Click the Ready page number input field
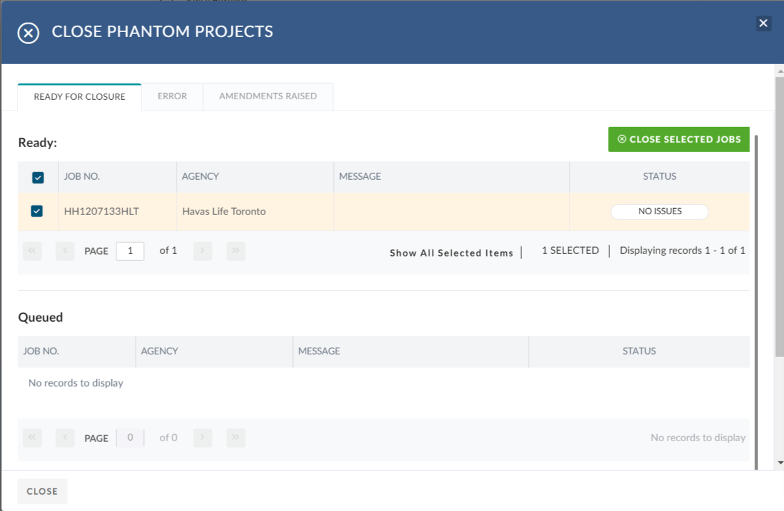Screen dimensions: 784x511 pyautogui.click(x=130, y=251)
